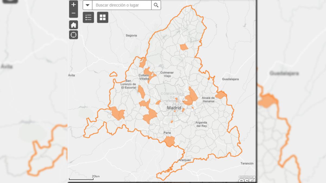Open the legend list panel
Viewport: 326px width, 183px height.
click(x=88, y=17)
